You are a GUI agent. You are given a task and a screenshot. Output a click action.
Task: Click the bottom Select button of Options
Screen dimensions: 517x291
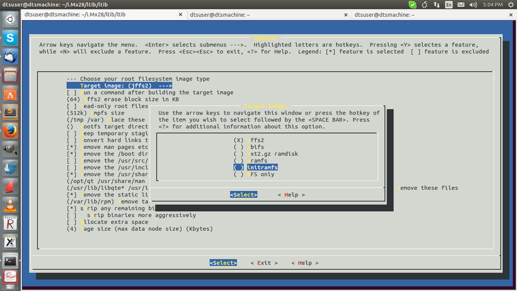point(223,263)
